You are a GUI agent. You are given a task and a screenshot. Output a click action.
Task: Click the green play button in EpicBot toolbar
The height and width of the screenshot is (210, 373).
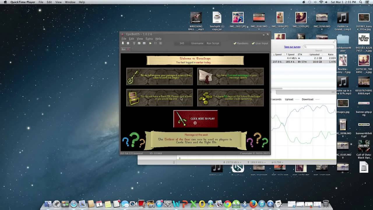pos(150,43)
